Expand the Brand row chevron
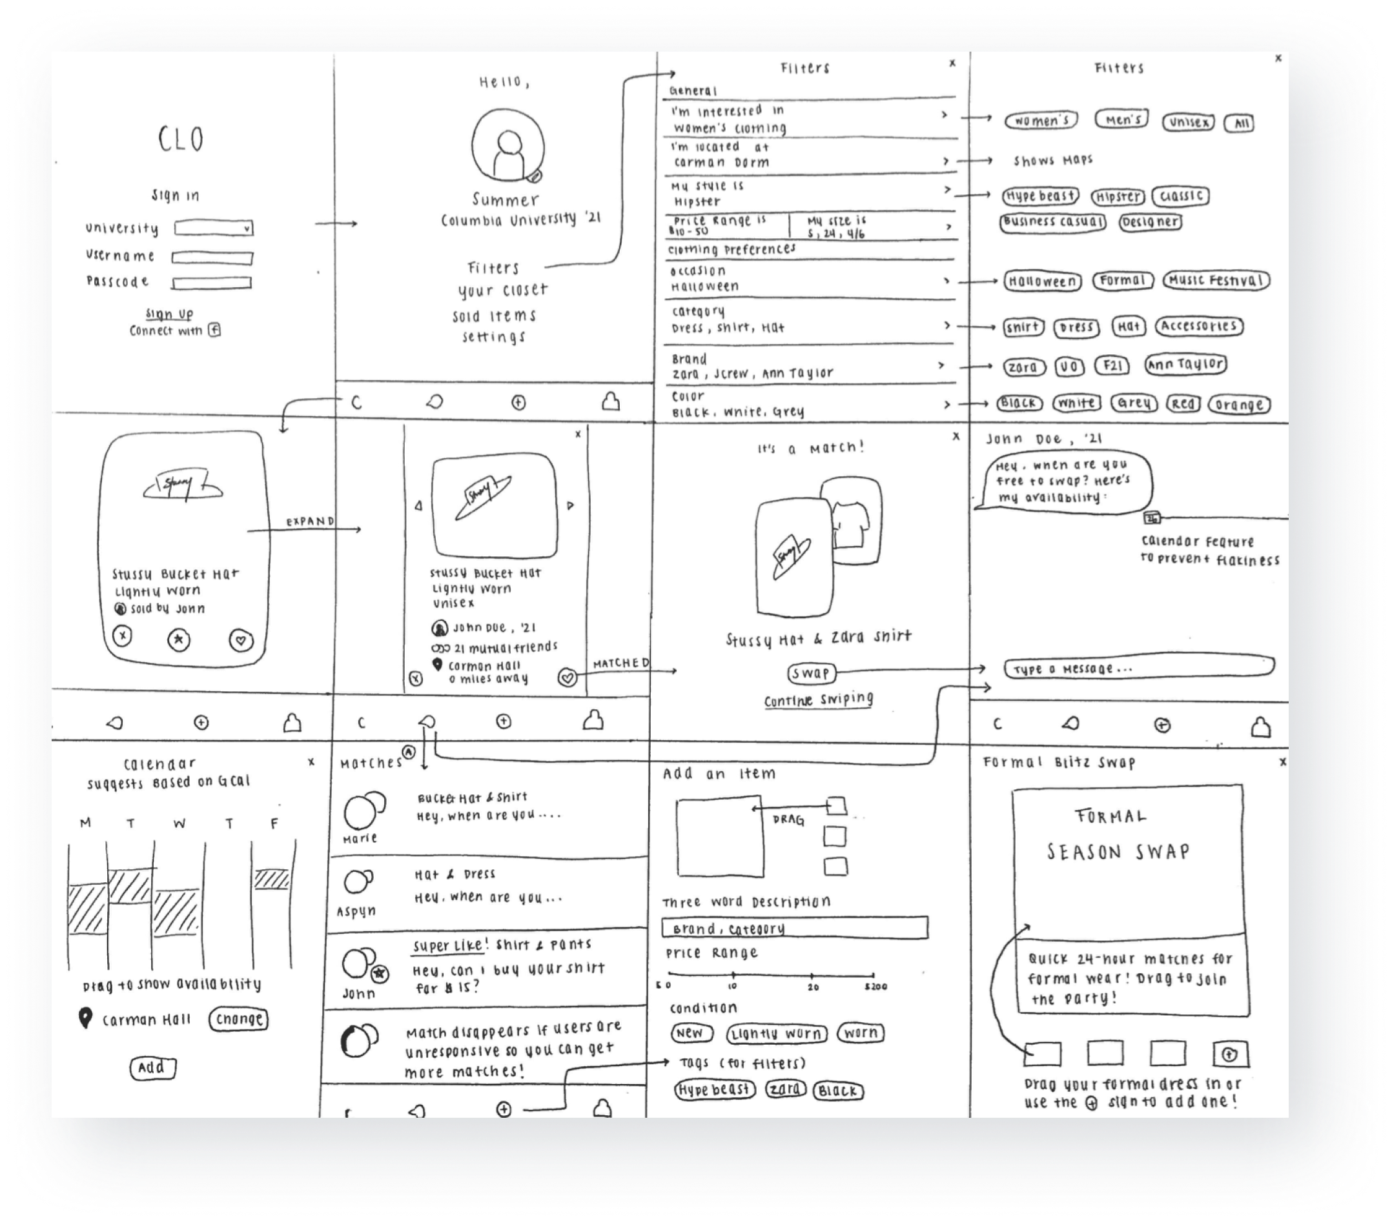1392x1221 pixels. [x=941, y=365]
